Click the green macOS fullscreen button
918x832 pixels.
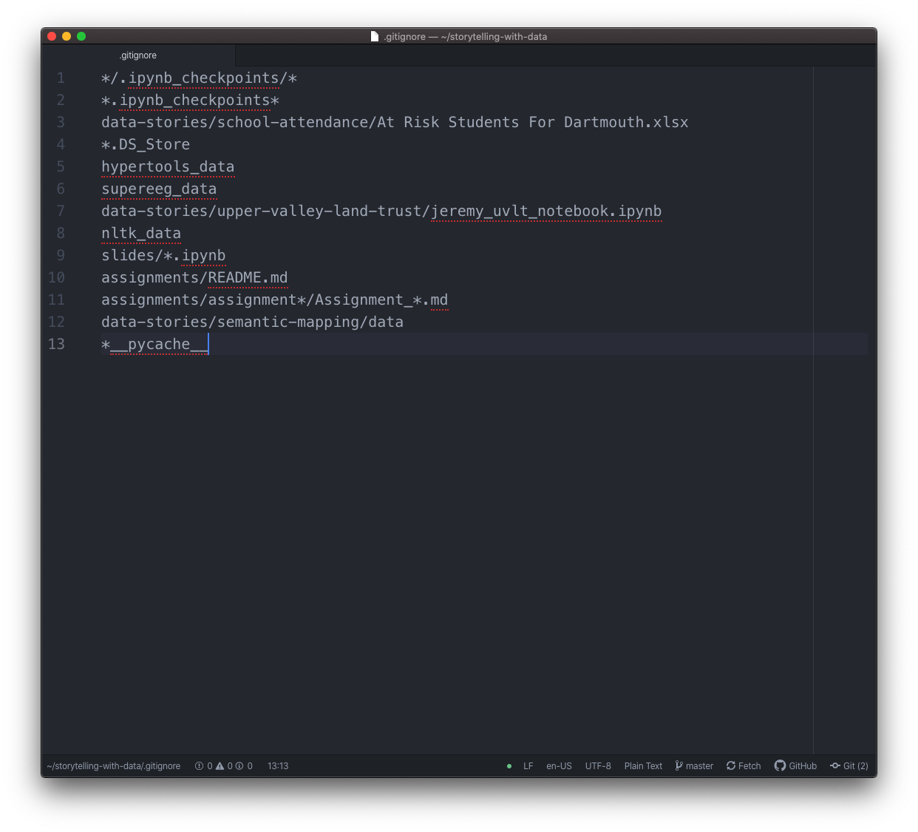[81, 36]
